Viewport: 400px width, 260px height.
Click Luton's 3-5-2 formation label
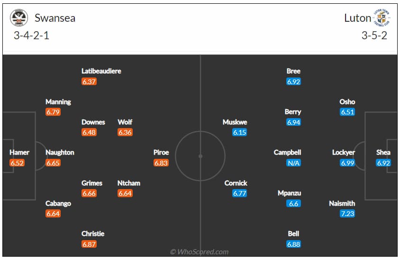[374, 35]
